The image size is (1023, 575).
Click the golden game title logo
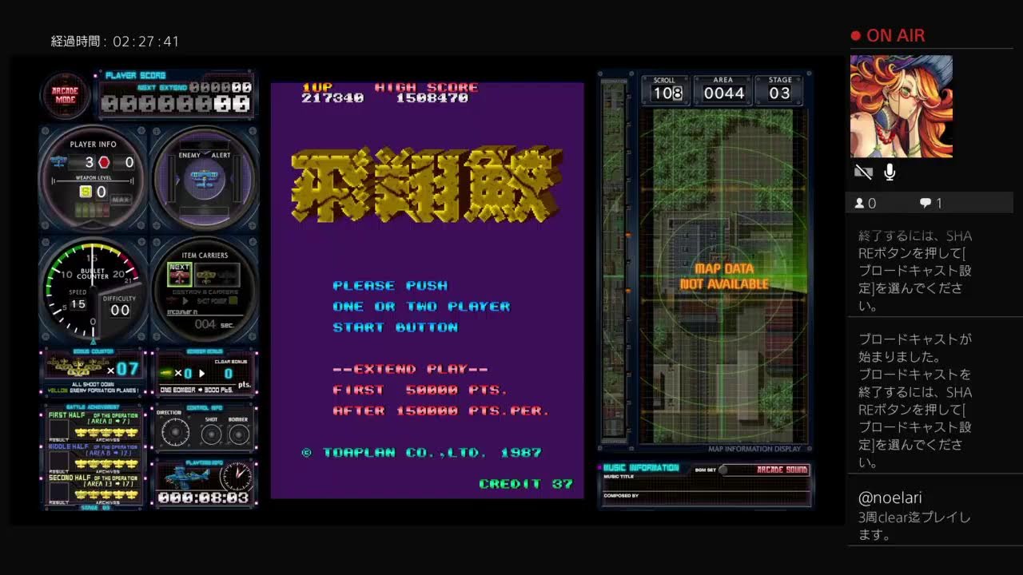427,184
